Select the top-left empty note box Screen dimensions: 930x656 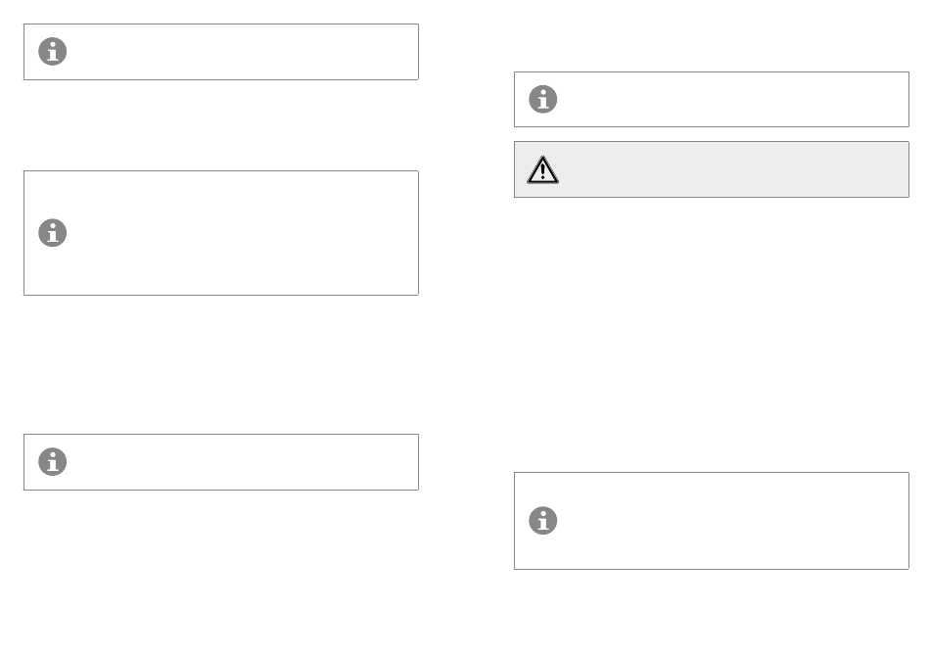coord(220,52)
